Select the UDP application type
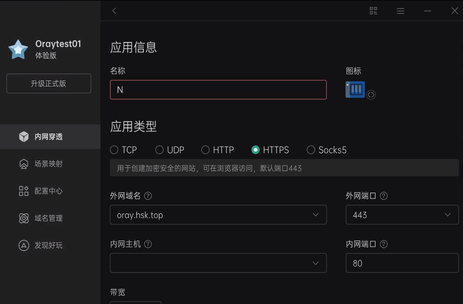The height and width of the screenshot is (304, 463). pyautogui.click(x=160, y=150)
